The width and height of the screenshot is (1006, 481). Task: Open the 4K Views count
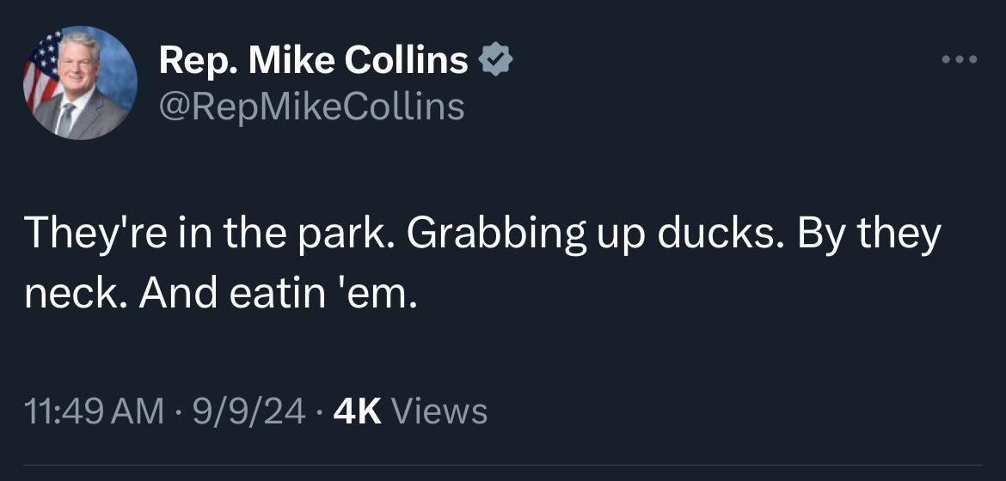409,411
